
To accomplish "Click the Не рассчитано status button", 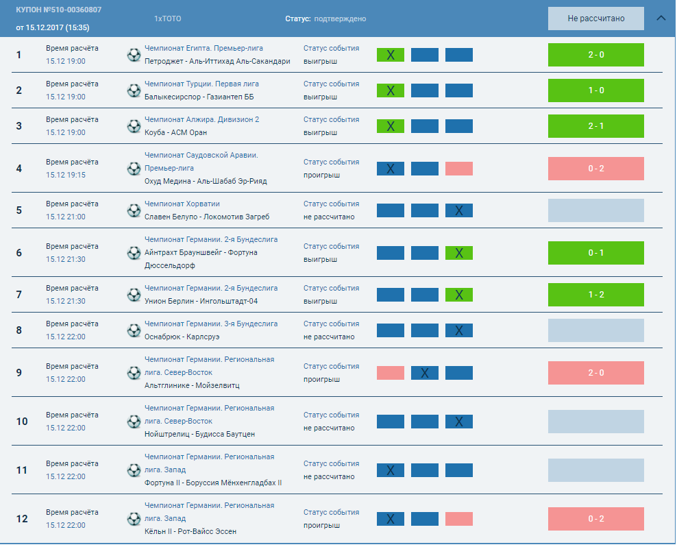I will click(595, 19).
